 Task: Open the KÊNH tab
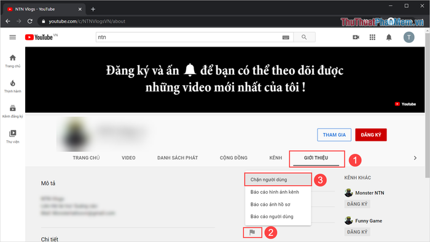coord(276,158)
